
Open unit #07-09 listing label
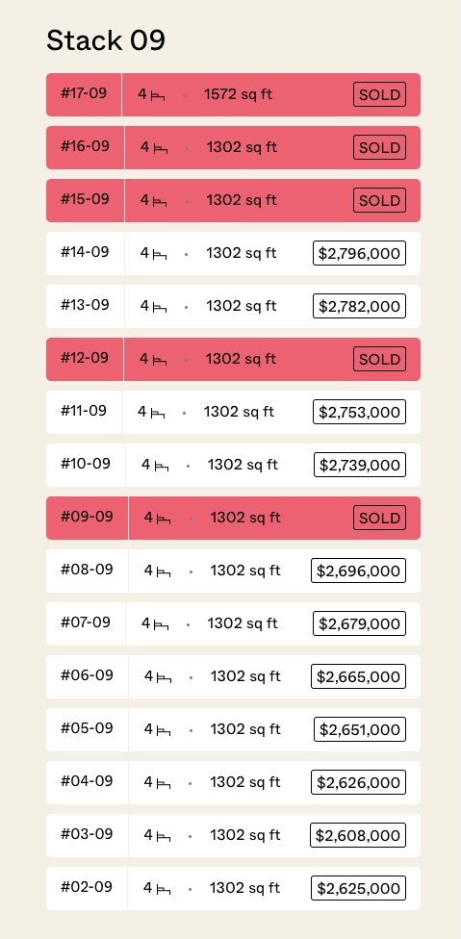click(86, 622)
